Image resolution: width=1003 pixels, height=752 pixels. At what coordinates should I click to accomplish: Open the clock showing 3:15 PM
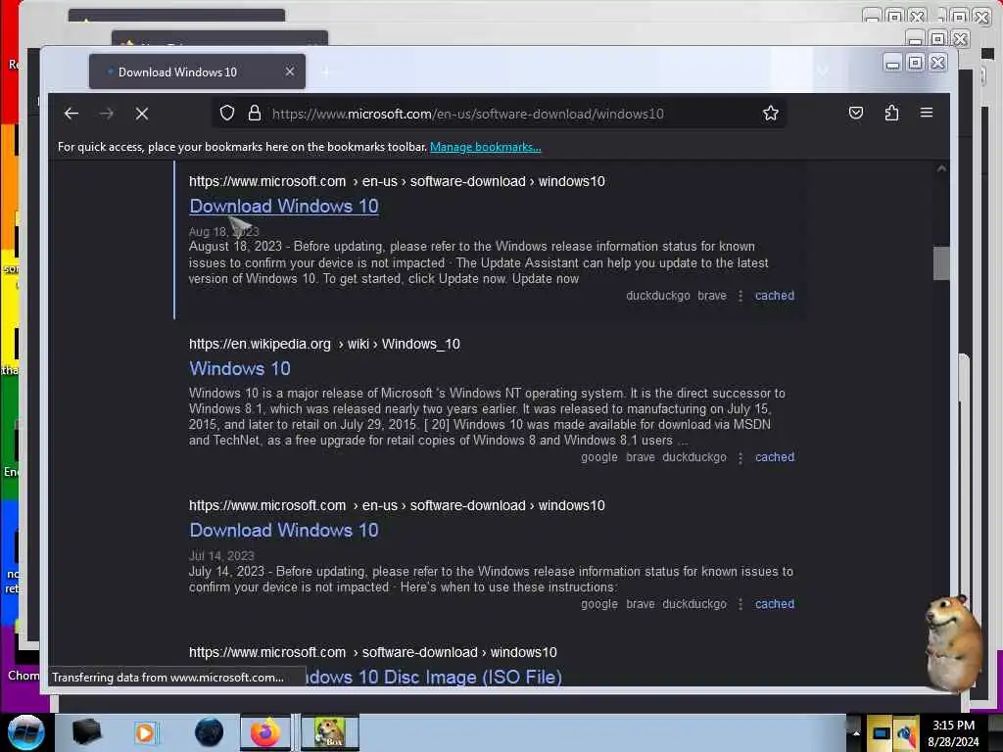point(953,733)
